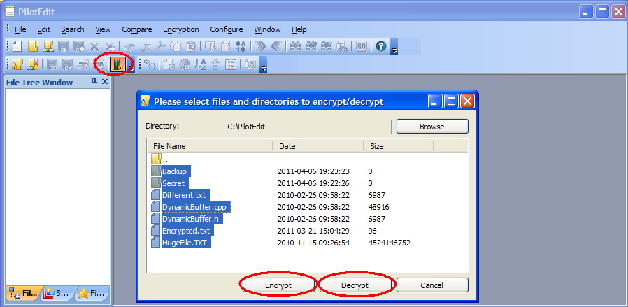Click the open encrypted file folder-lock icon
This screenshot has height=307, width=628.
tap(17, 64)
